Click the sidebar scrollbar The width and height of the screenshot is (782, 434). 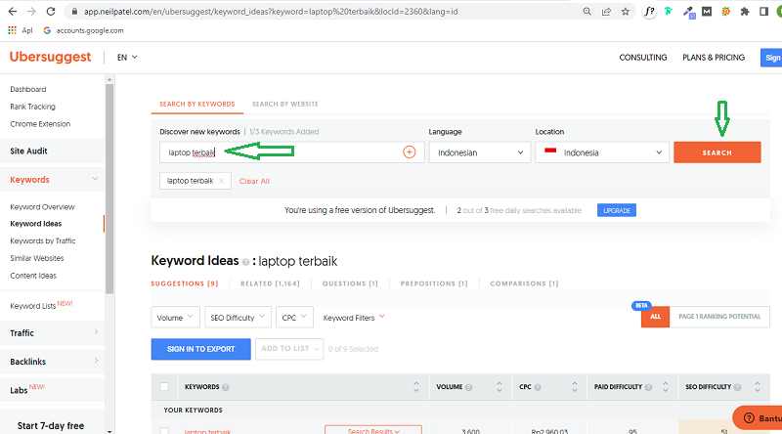coord(109,189)
